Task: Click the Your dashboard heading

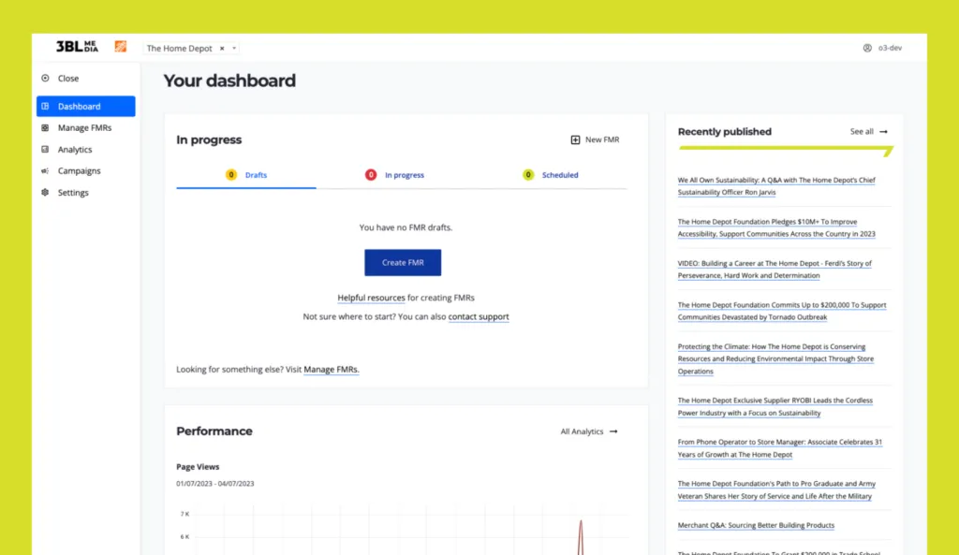Action: coord(229,80)
